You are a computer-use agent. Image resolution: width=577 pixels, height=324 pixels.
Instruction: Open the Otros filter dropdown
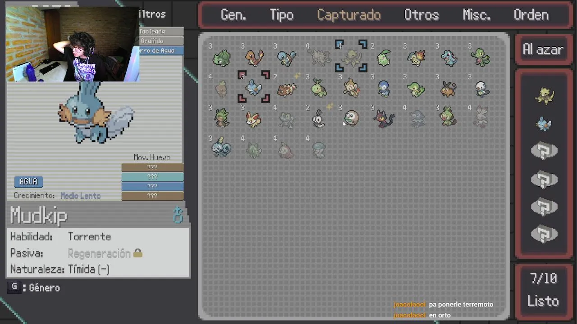coord(421,15)
